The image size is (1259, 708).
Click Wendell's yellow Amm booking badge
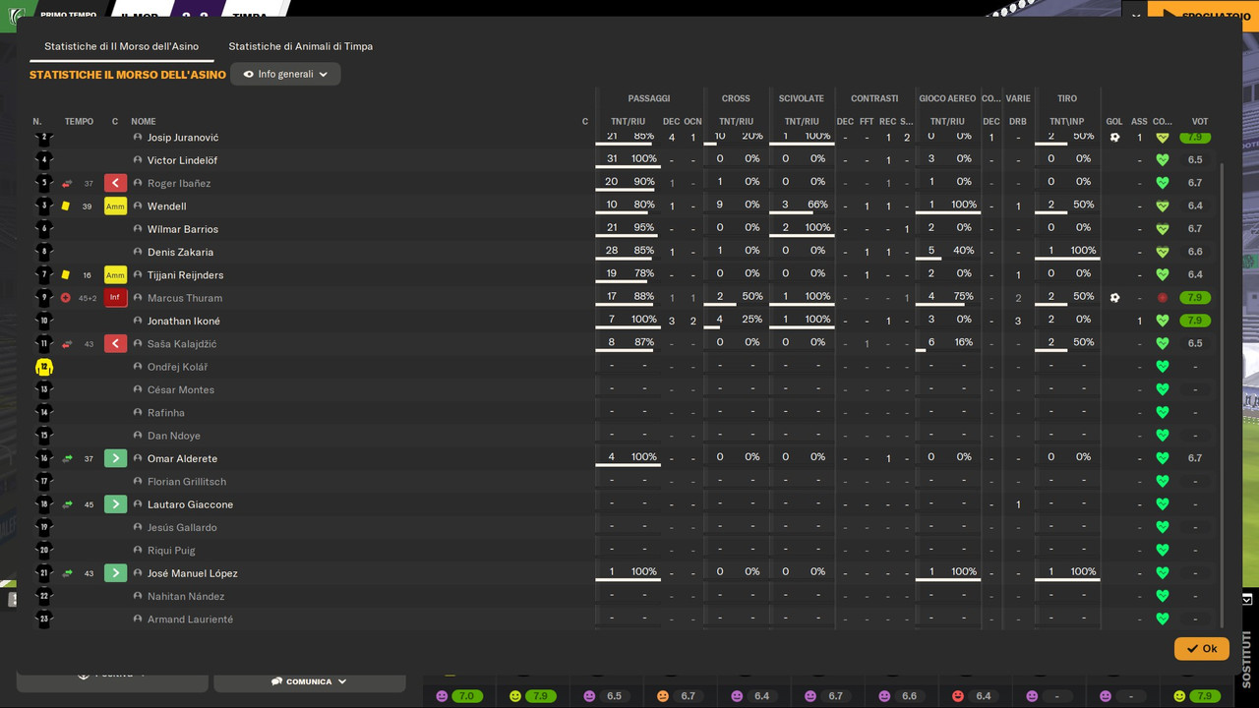[x=115, y=206]
